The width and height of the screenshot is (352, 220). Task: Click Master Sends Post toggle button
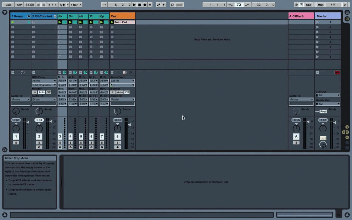click(323, 112)
